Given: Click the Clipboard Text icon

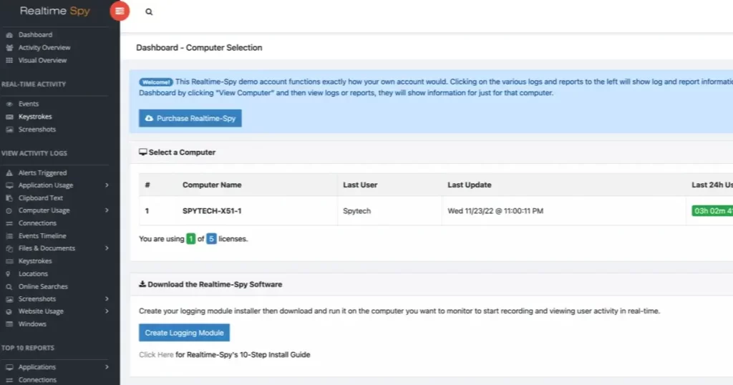Looking at the screenshot, I should pyautogui.click(x=9, y=198).
